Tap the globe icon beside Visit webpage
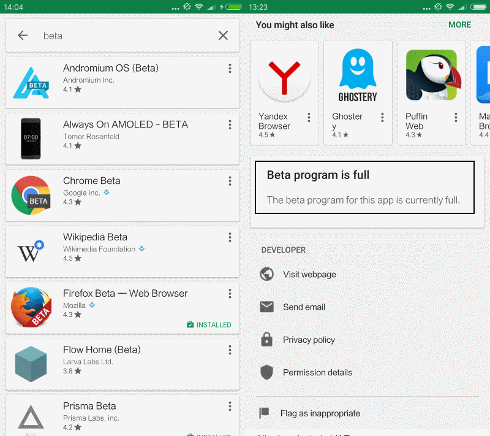Screen dimensions: 490x436 coord(266,274)
